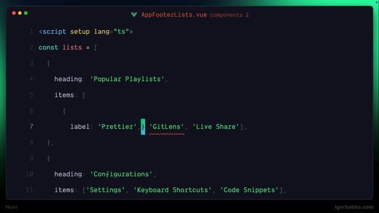Click the underlined 'GitLens' error string
The image size is (379, 213).
click(x=166, y=127)
